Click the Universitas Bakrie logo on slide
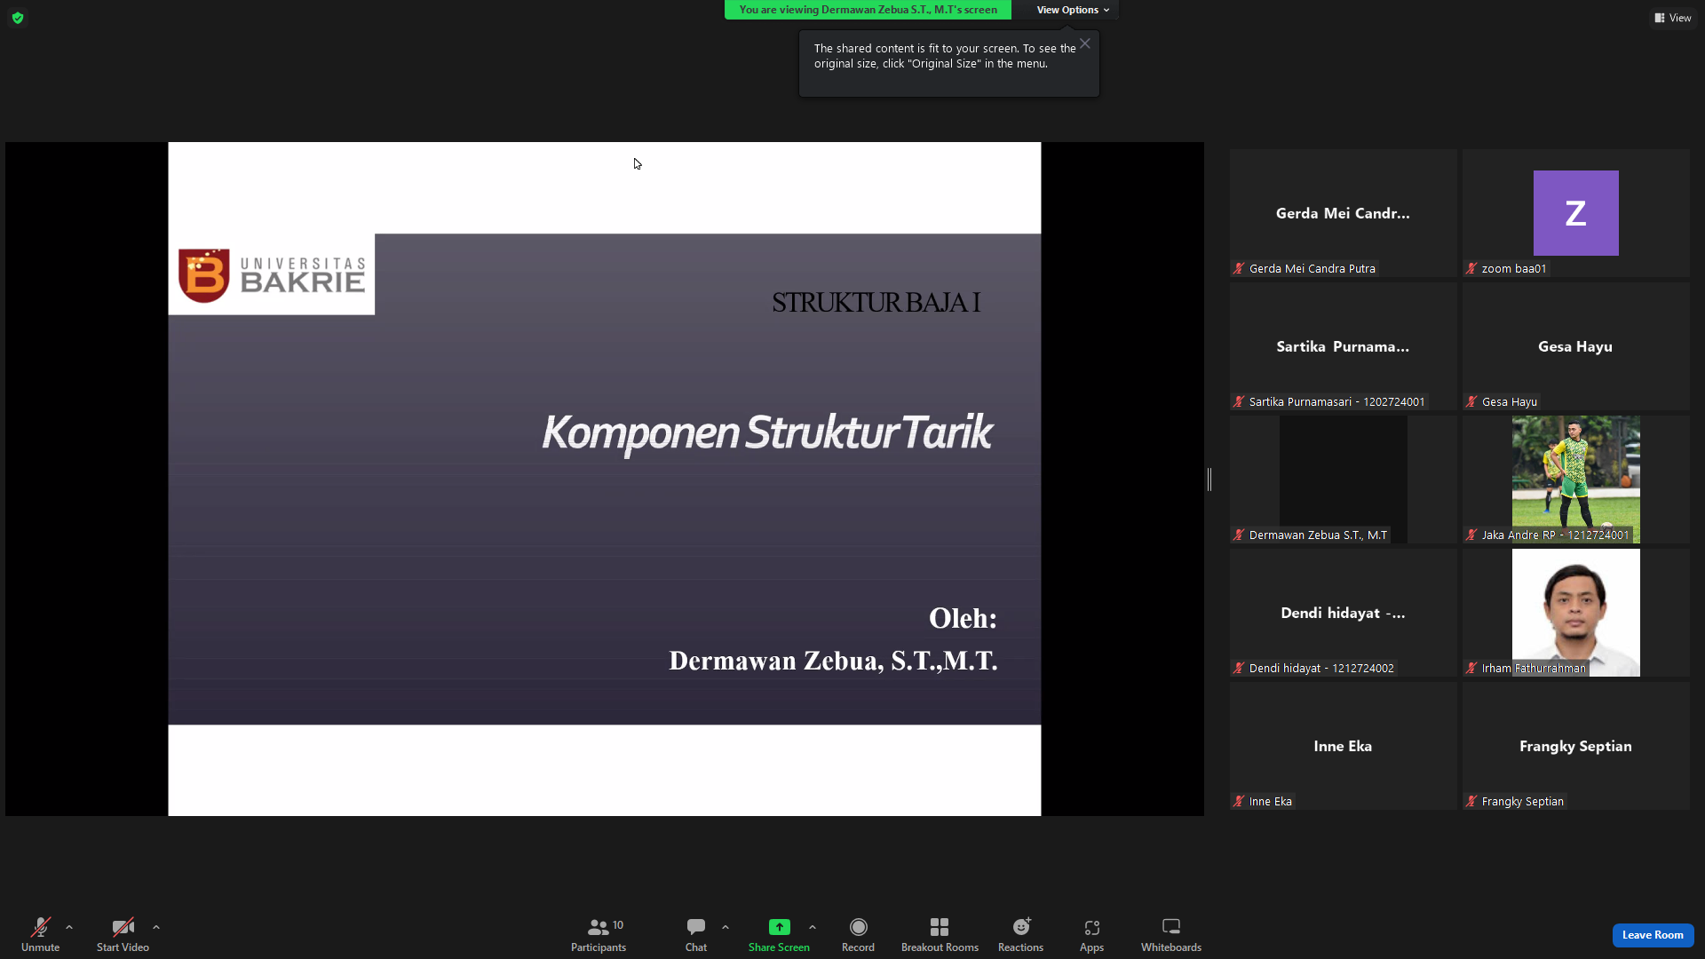1705x959 pixels. (272, 274)
